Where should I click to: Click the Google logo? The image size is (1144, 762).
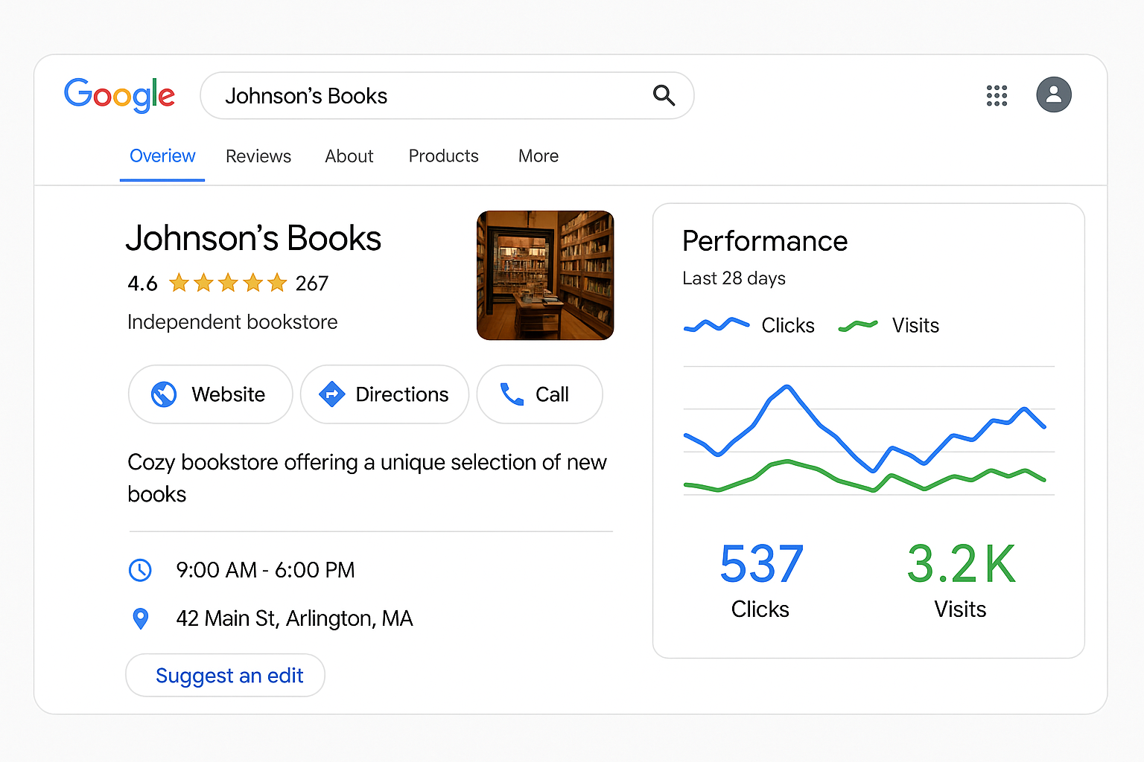coord(119,95)
